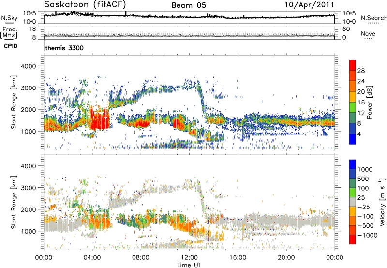Image resolution: width=387 pixels, height=268 pixels.
Task: Click the '24' Power colorbar tick label
Action: click(361, 81)
